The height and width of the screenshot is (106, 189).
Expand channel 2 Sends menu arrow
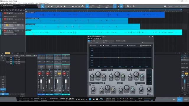pyautogui.click(x=53, y=62)
